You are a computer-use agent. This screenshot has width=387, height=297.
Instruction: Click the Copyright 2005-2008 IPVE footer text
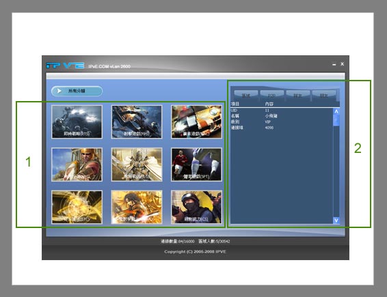click(x=196, y=252)
